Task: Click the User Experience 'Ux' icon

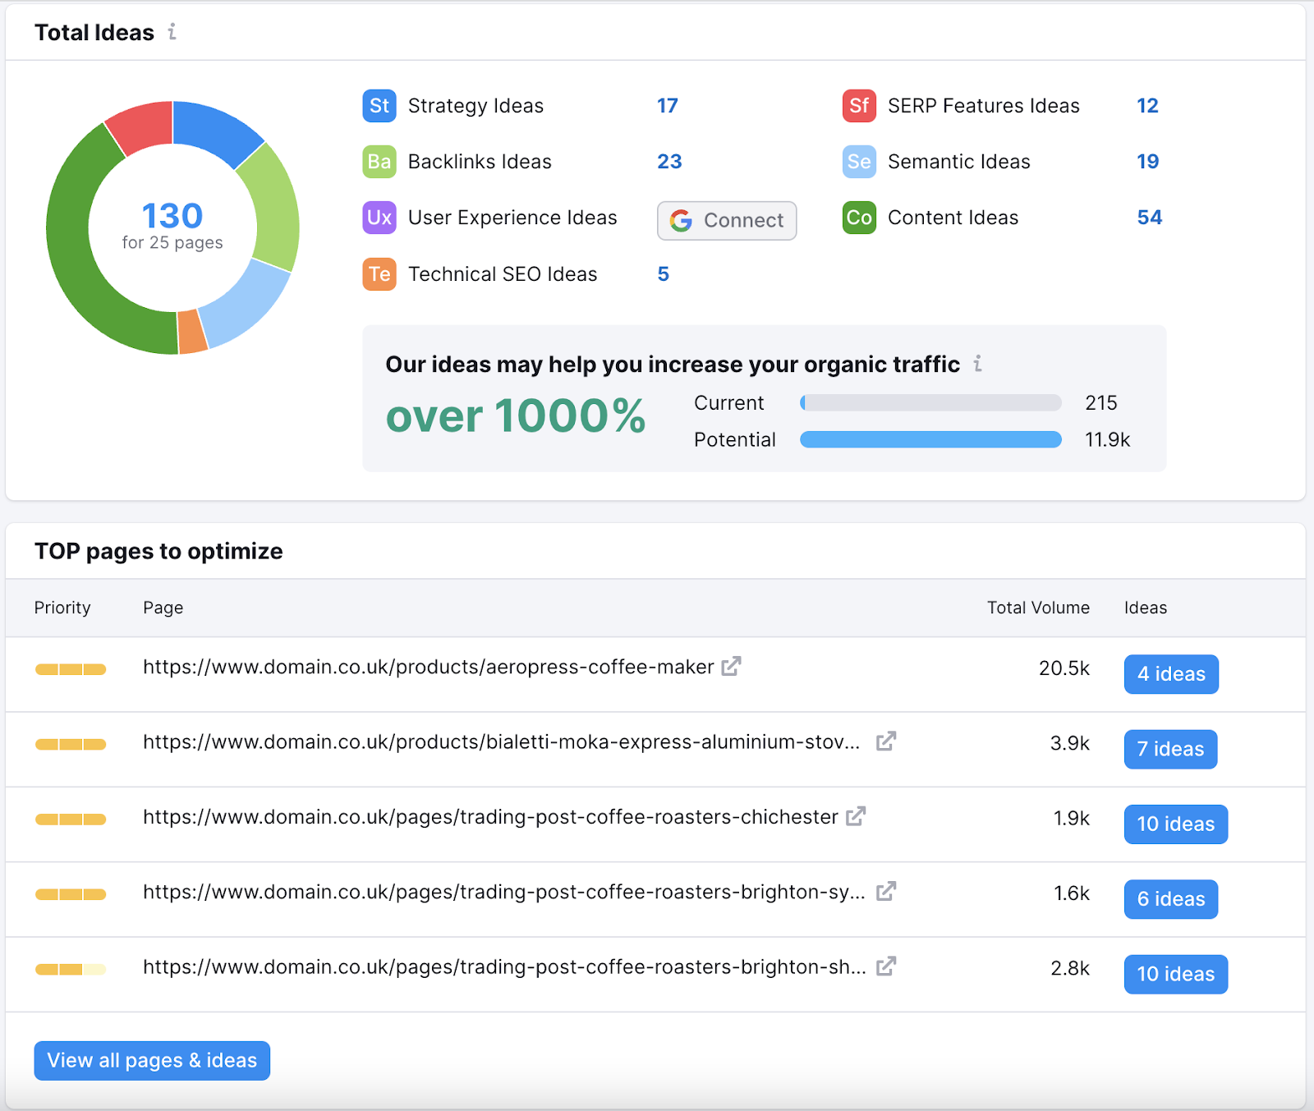Action: coord(379,218)
